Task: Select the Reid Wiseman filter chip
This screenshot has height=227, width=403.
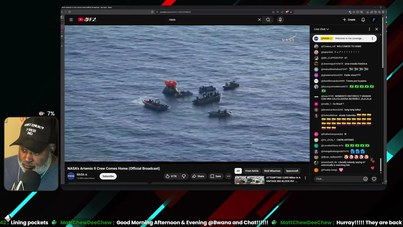Action: [272, 171]
